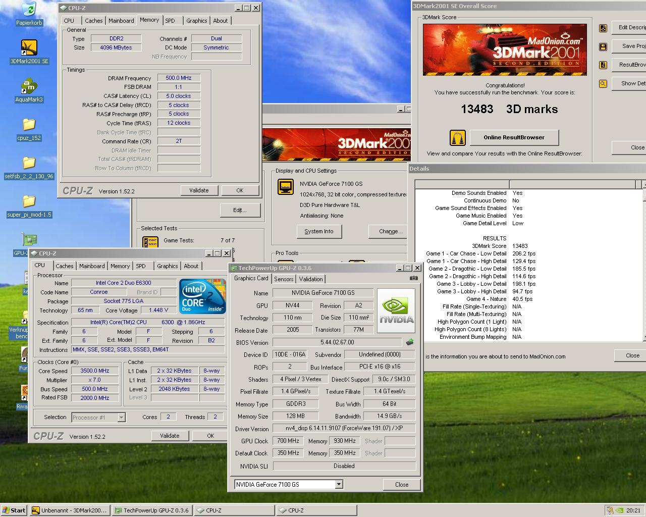Click OK in the Memory CPU-Z window
This screenshot has height=517, width=646.
click(240, 190)
